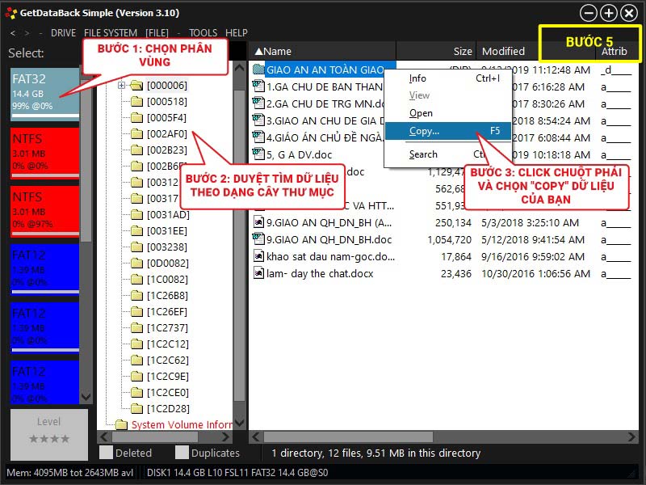Open the TOOLS menu
This screenshot has width=646, height=485.
point(203,33)
